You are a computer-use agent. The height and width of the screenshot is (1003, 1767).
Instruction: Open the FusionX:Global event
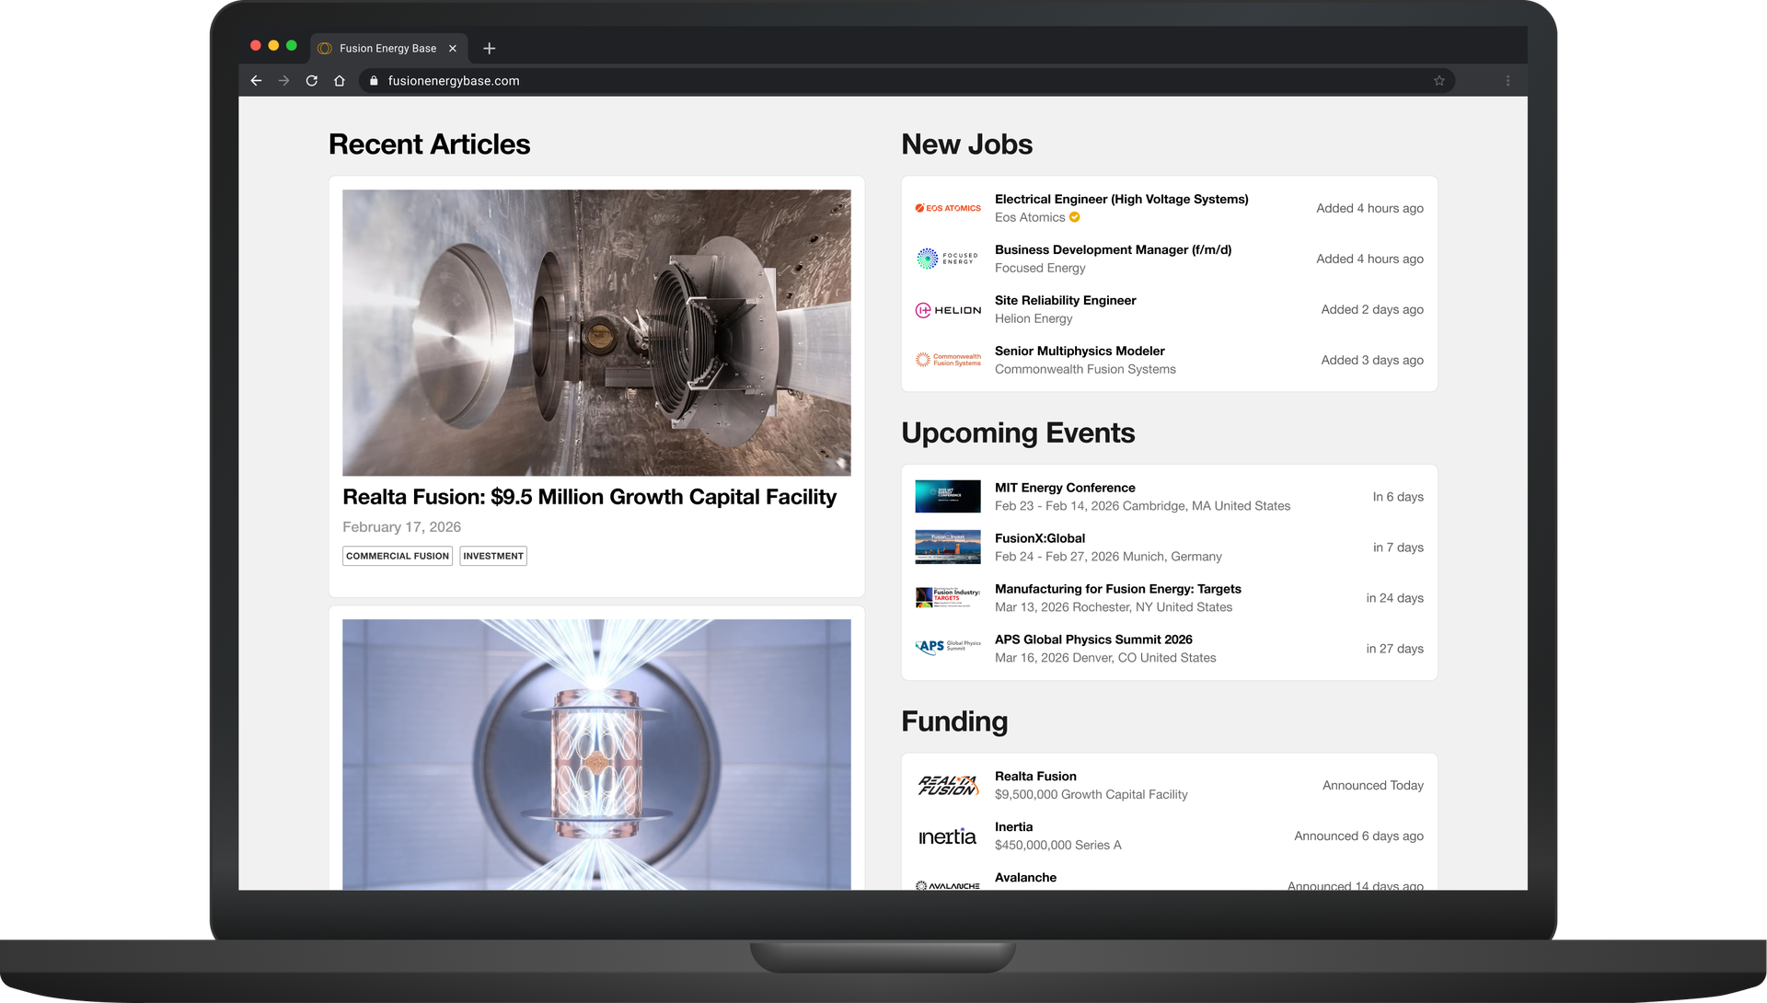pyautogui.click(x=1040, y=538)
